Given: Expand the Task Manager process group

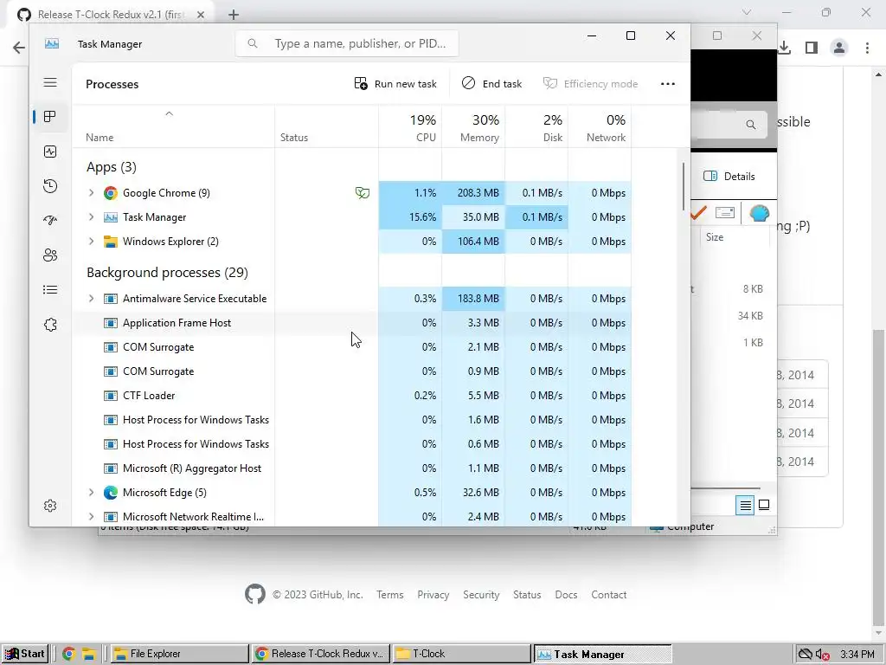Looking at the screenshot, I should 91,217.
